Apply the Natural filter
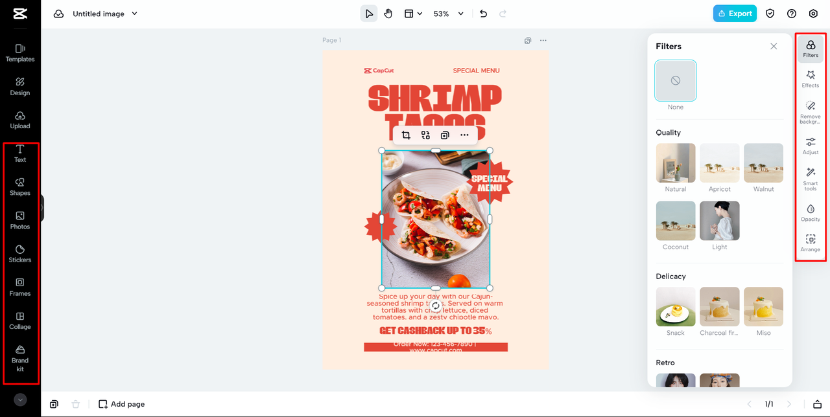The image size is (830, 417). tap(676, 163)
